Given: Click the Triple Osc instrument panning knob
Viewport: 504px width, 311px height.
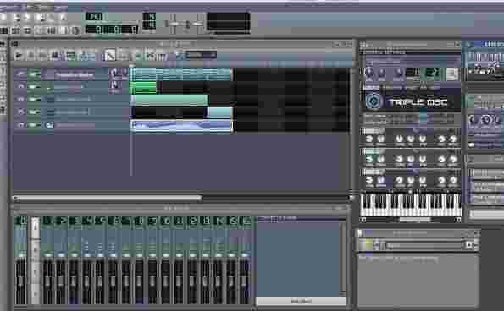Looking at the screenshot, I should click(x=382, y=73).
